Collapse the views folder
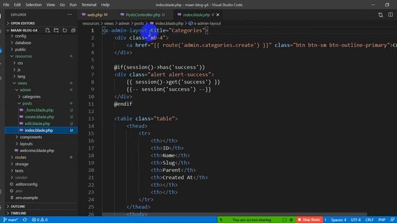The image size is (397, 223). [x=22, y=83]
